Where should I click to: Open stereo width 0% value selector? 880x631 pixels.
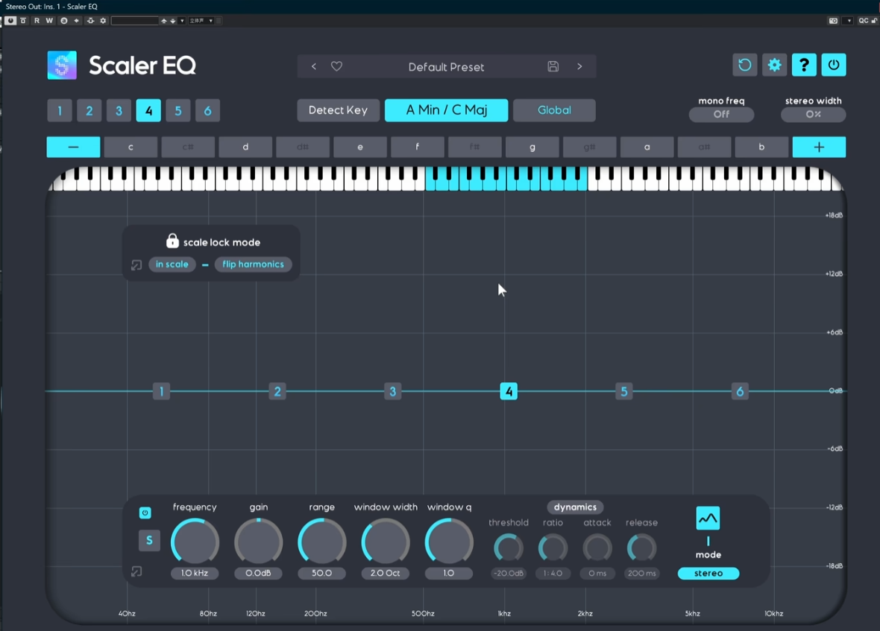pyautogui.click(x=813, y=114)
